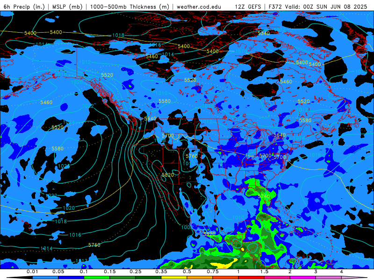Pick the dark green 0.25–0.35 legend swatch
Image resolution: width=374 pixels, height=280 pixels.
(x=148, y=278)
